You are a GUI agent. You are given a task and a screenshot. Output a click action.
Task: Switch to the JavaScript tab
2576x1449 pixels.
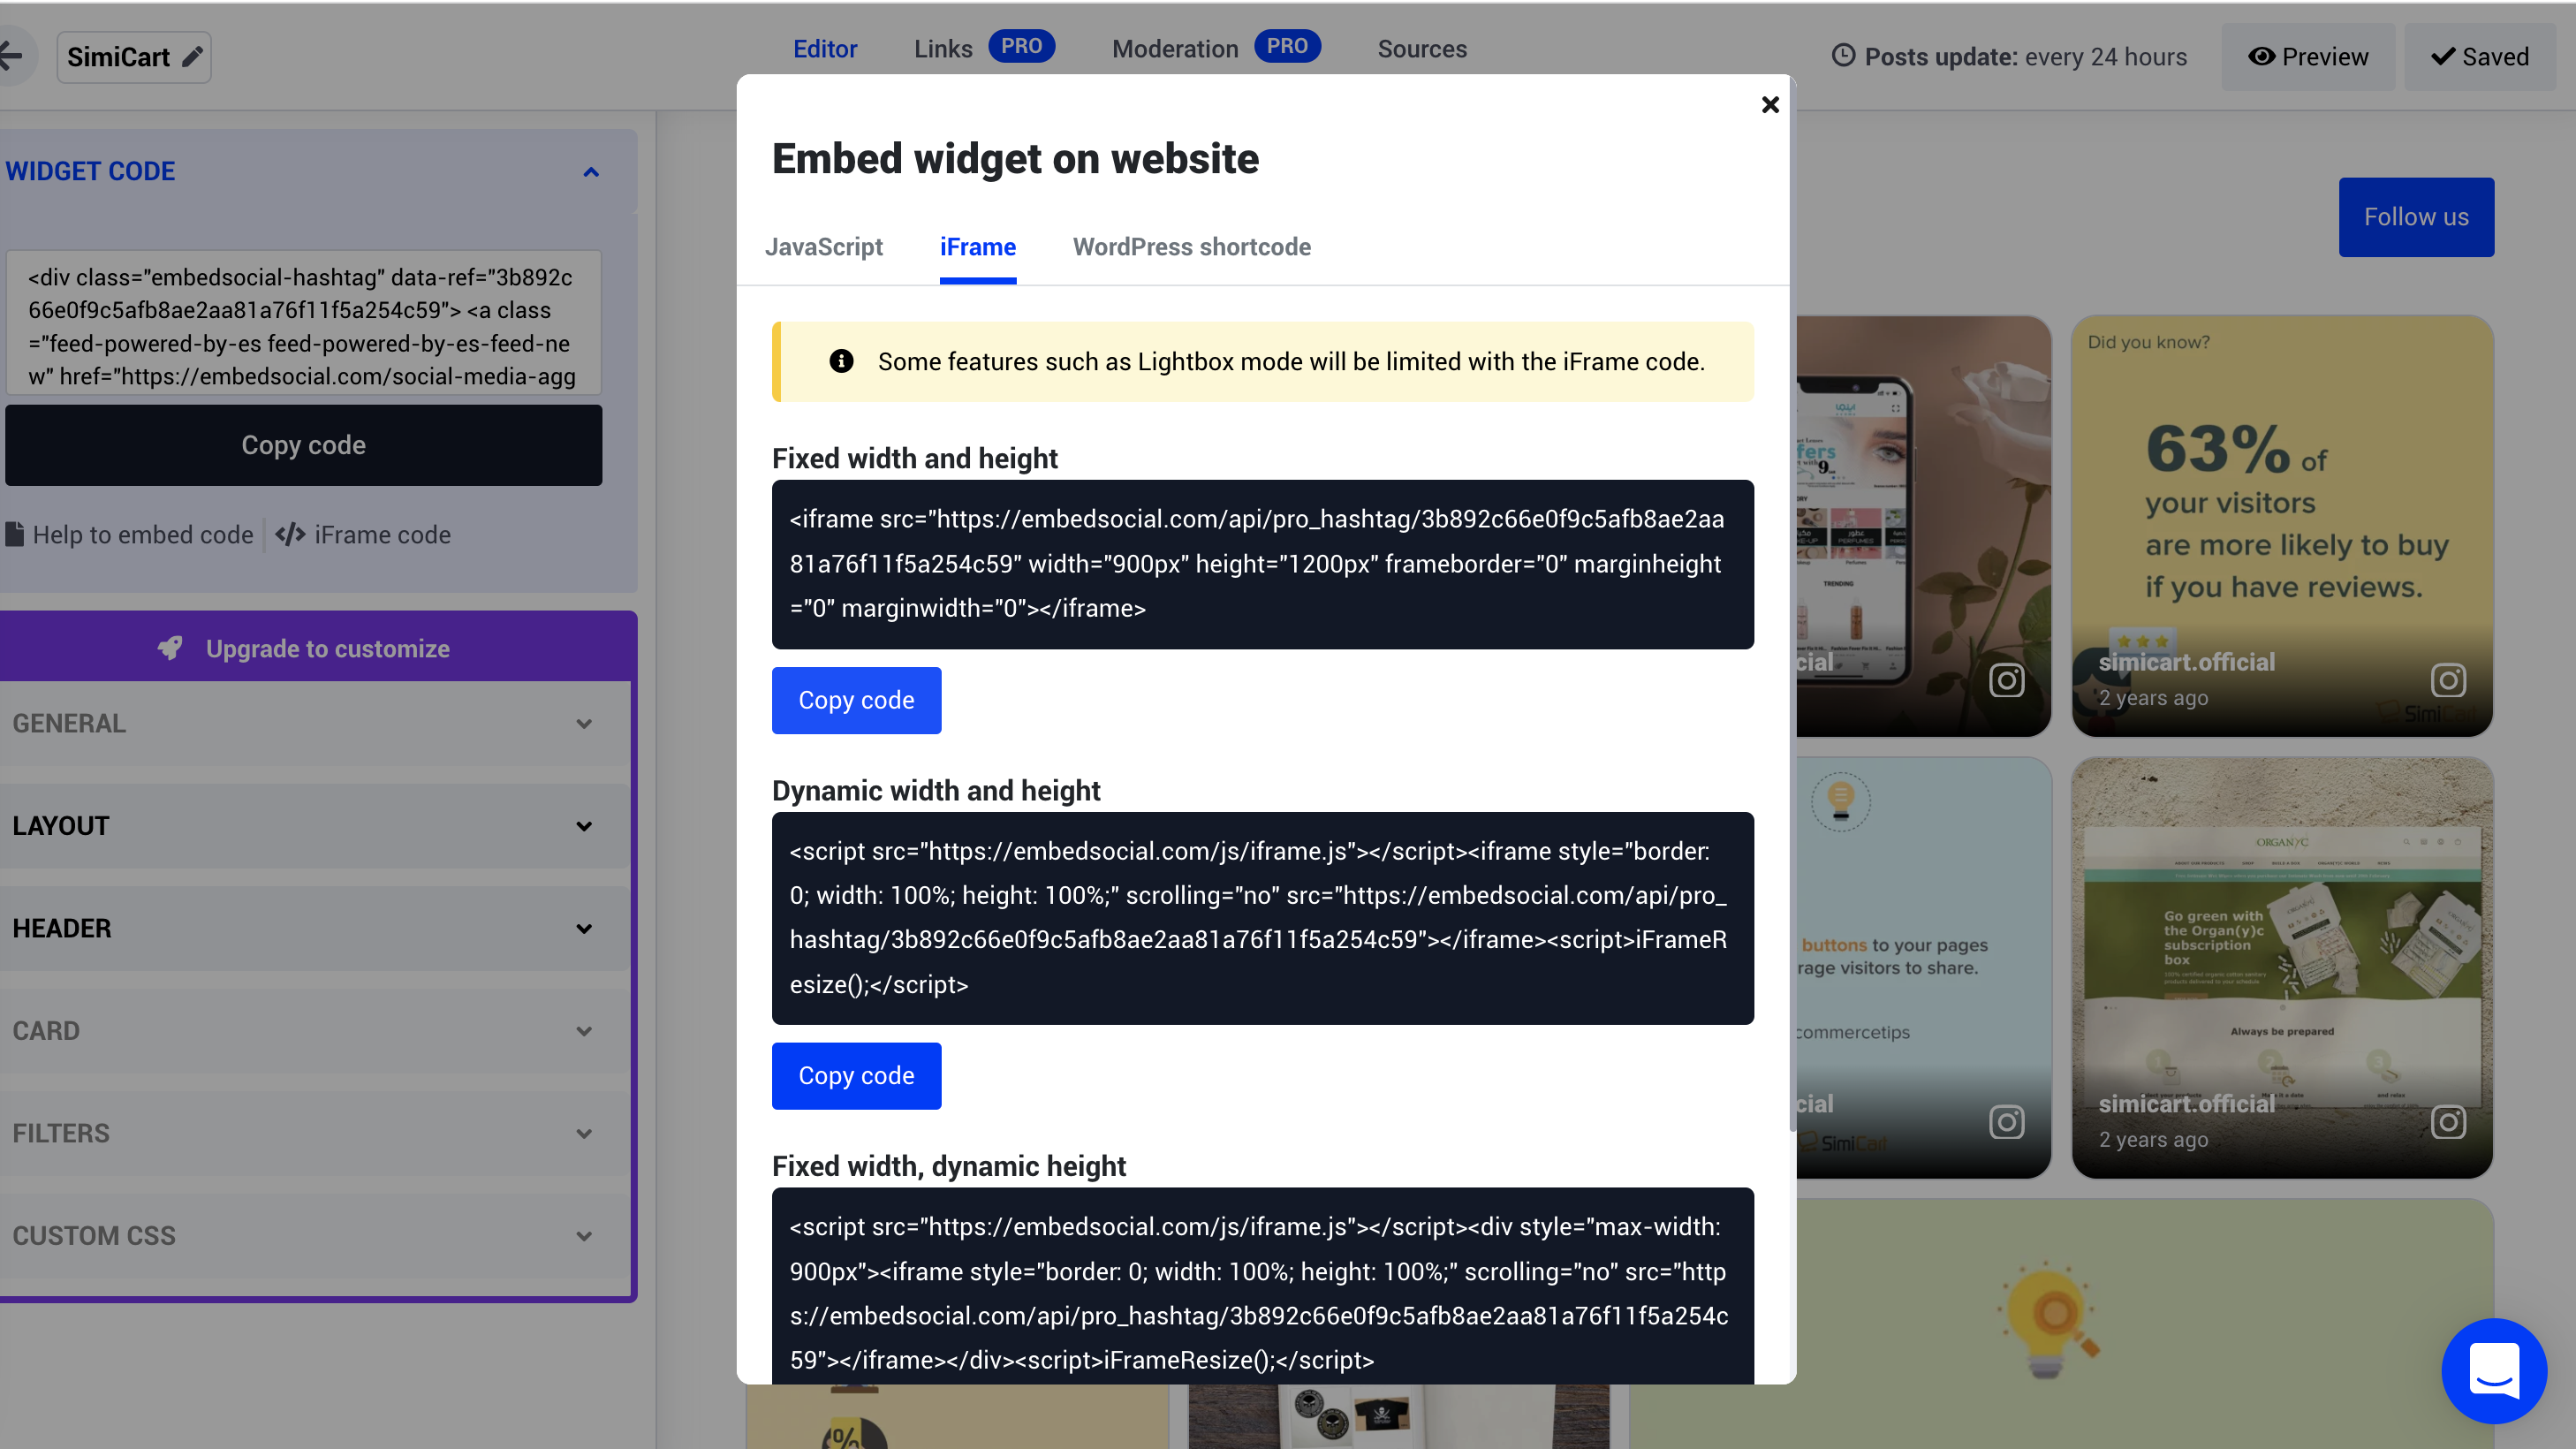point(823,247)
